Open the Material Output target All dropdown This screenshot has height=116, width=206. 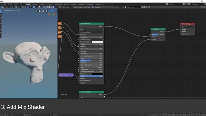coord(187,26)
